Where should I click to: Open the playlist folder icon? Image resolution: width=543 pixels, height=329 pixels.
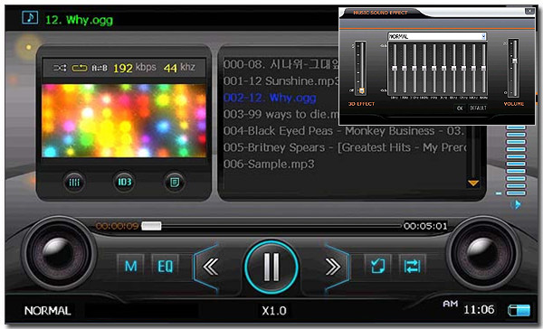(x=377, y=266)
